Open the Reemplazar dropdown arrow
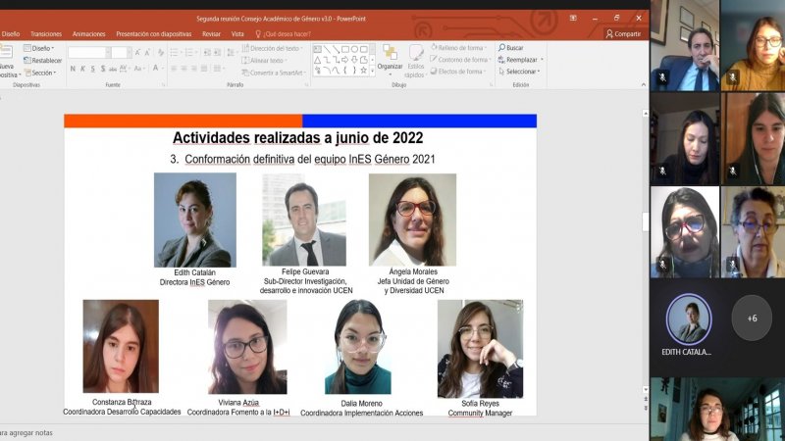785x441 pixels. pos(542,60)
